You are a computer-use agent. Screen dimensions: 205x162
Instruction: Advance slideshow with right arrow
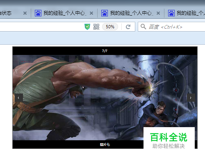point(191,98)
